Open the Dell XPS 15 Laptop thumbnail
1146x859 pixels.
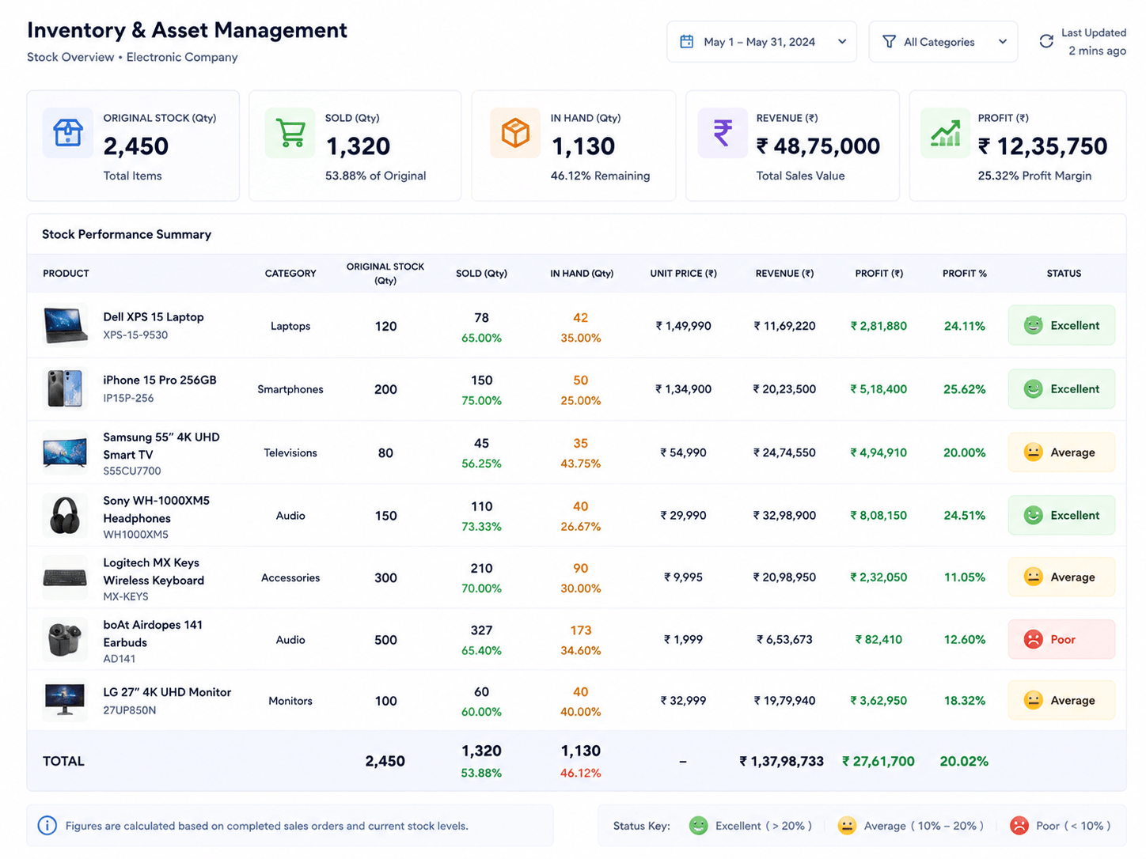[x=65, y=325]
